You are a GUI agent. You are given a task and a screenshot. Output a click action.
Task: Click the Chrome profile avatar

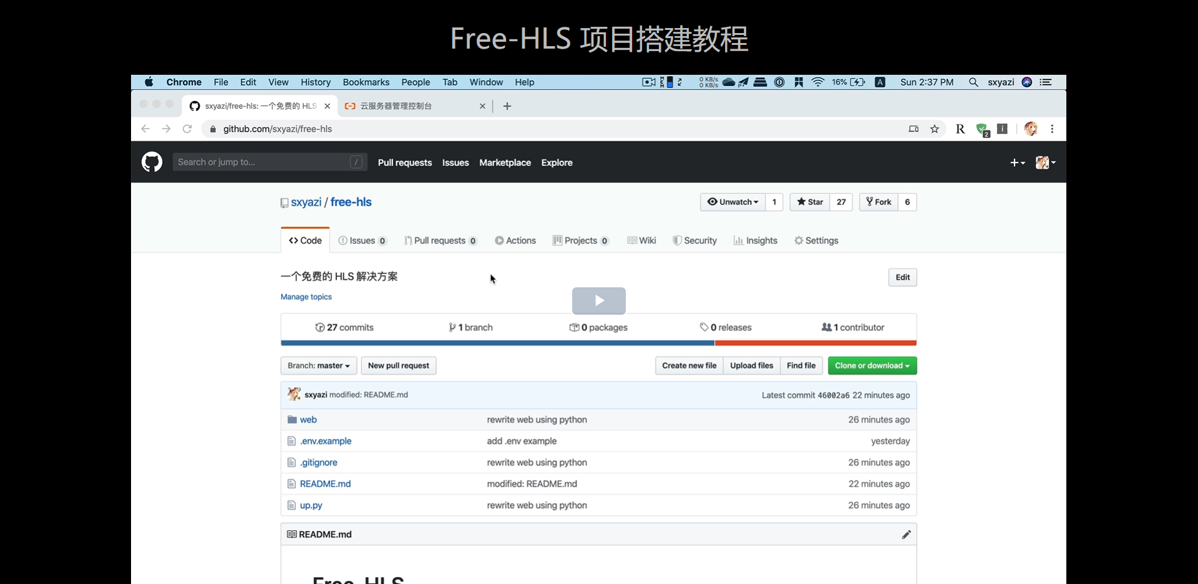pos(1031,129)
